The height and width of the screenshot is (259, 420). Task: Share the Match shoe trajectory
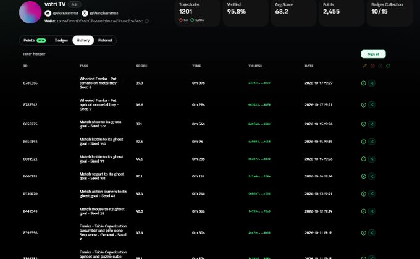[x=372, y=124]
